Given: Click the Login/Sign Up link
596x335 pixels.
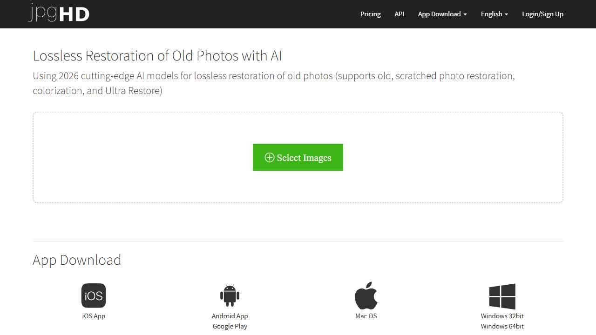Looking at the screenshot, I should pyautogui.click(x=542, y=14).
